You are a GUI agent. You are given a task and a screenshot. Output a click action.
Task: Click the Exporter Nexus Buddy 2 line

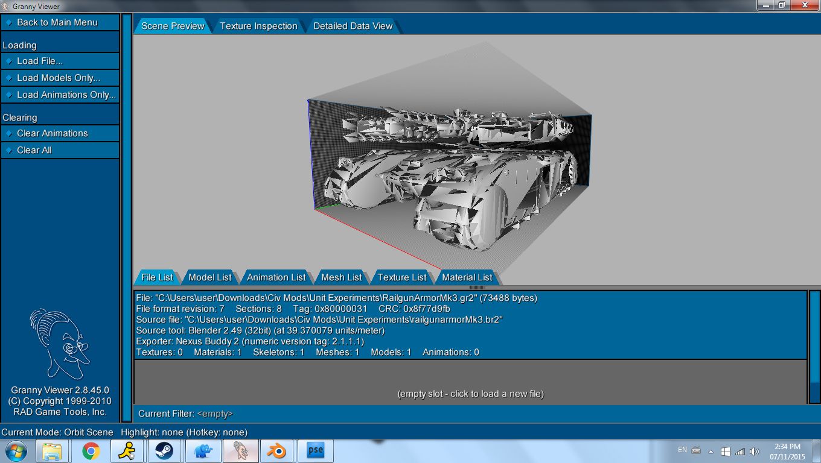[250, 341]
